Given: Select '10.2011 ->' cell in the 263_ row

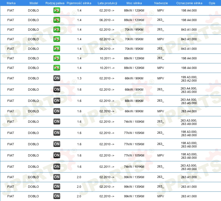Looking at the screenshot, I should pyautogui.click(x=107, y=58).
